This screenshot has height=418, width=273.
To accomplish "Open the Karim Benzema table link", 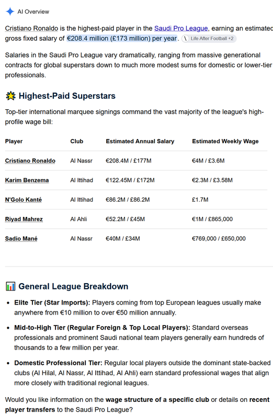I will click(27, 180).
